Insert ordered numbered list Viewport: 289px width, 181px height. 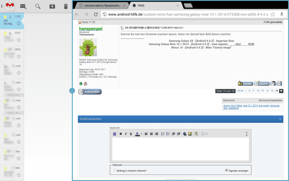pyautogui.click(x=163, y=134)
